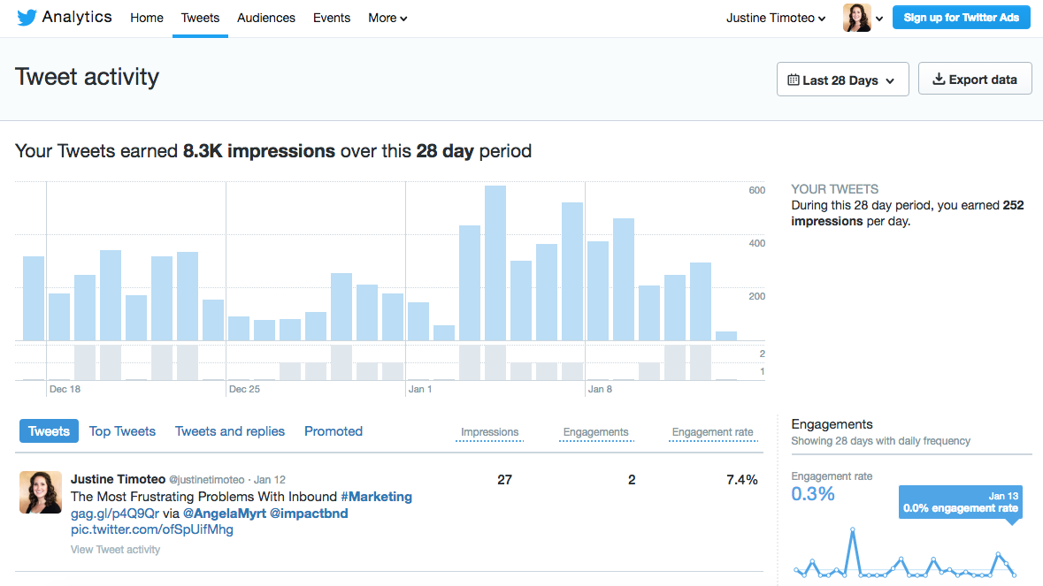Open View Tweet activity link
1043x586 pixels.
115,550
